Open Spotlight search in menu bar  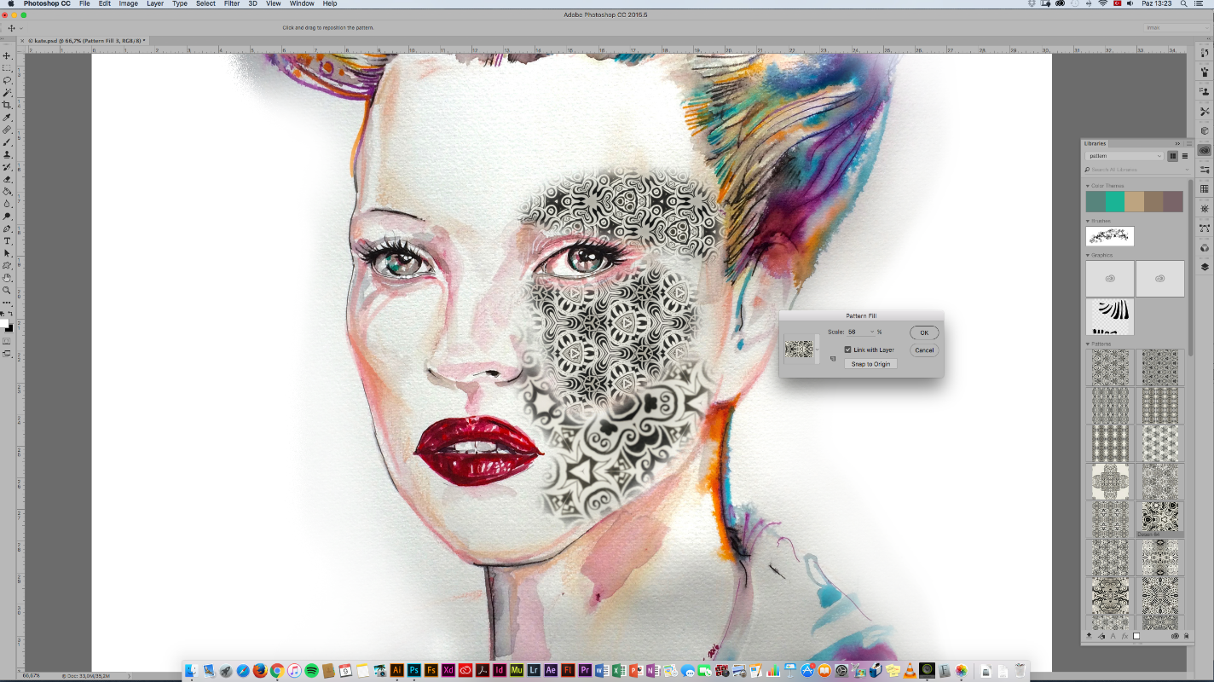[x=1185, y=3]
